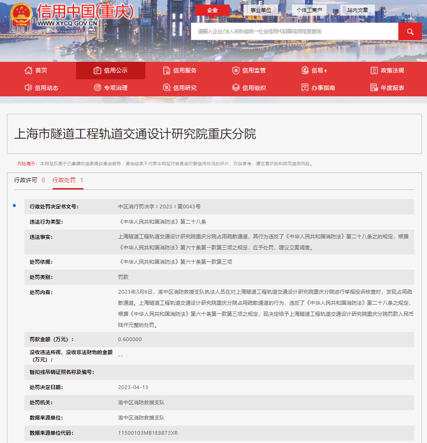This screenshot has height=443, width=427.
Task: Click the WWW.XYCQ.GOV.CN site address text
Action: [x=67, y=24]
